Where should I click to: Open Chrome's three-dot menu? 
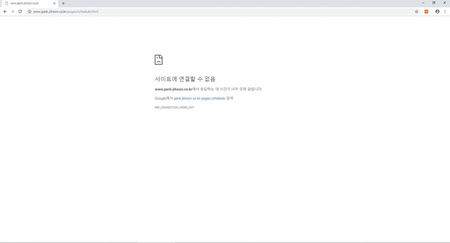click(x=445, y=11)
